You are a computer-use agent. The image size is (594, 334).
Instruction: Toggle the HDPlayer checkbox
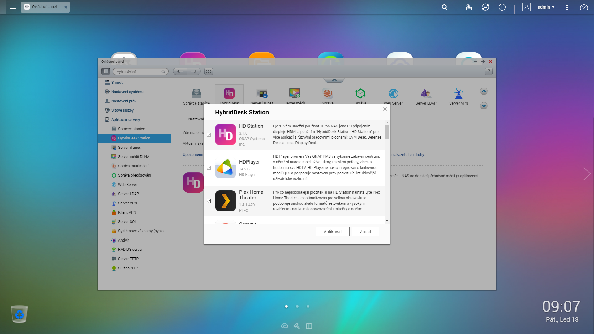209,168
